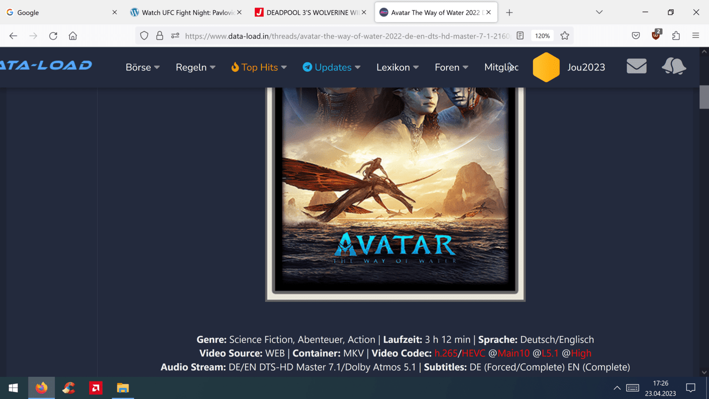List all tabs dropdown arrow
This screenshot has height=399, width=709.
click(x=599, y=12)
